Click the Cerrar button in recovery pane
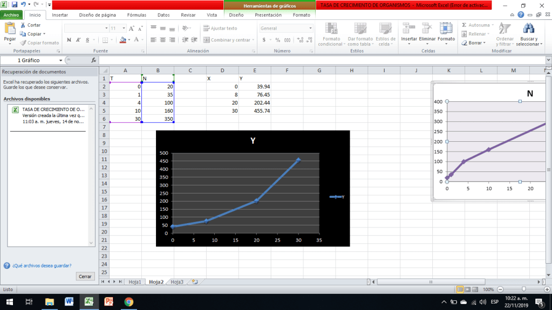 click(x=85, y=276)
